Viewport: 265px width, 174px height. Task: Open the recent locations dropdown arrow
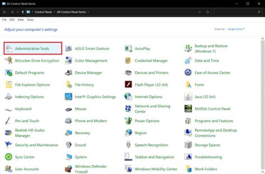[x=18, y=12]
